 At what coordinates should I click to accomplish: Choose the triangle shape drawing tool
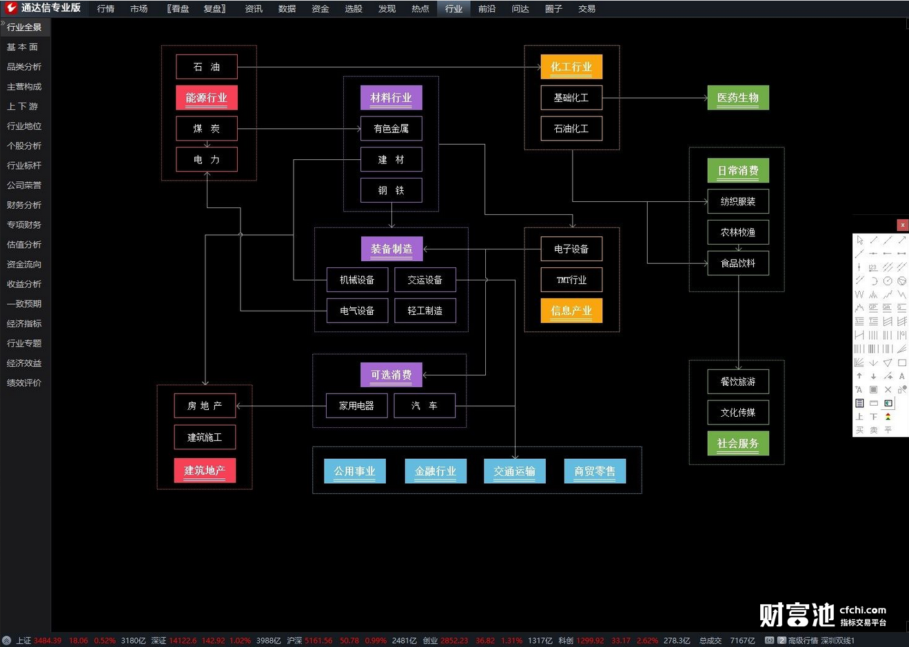point(888,362)
